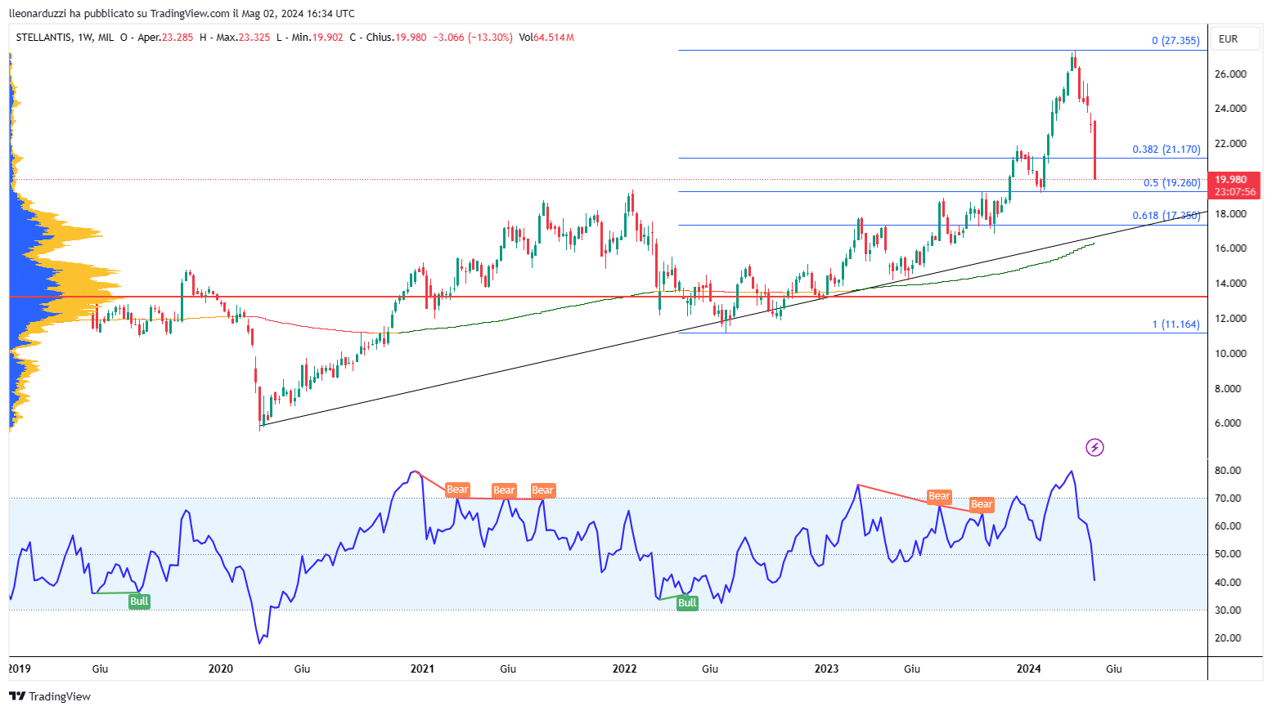Click the lleonarduzzi publisher text
The width and height of the screenshot is (1272, 711).
pos(38,13)
